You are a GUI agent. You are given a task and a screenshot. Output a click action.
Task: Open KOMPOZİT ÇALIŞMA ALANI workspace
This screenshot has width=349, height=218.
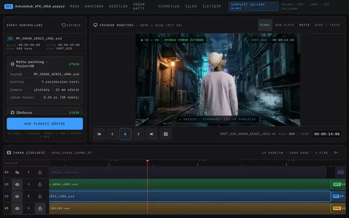(x=253, y=6)
